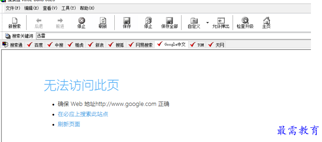This screenshot has width=322, height=142.
Task: Open the 文件(F) menu
Action: 13,8
